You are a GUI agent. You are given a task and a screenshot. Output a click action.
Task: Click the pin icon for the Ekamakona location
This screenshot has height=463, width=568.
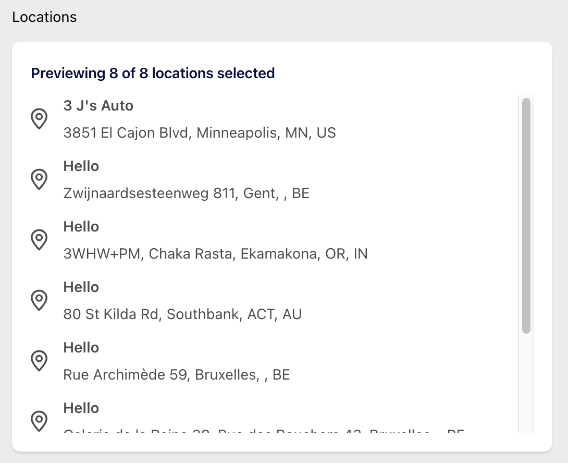click(x=39, y=240)
